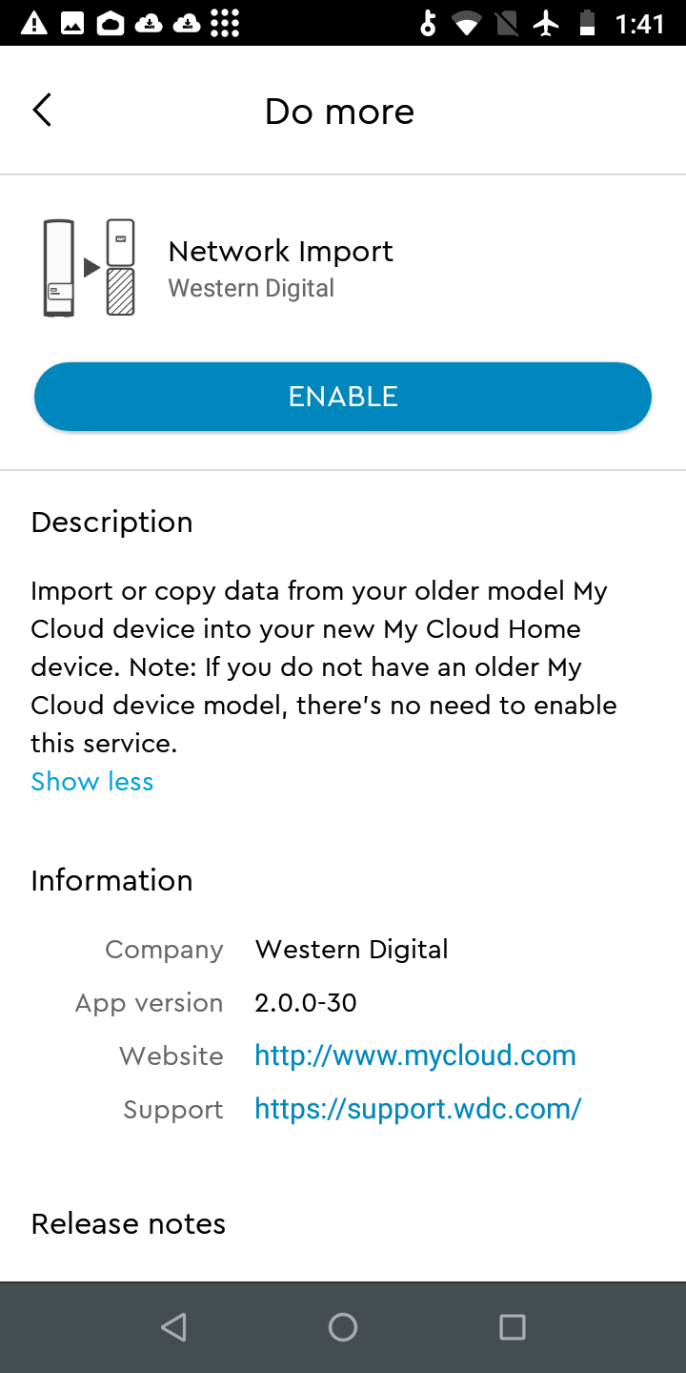Go back from the Do more screen
The image size is (686, 1373).
pos(42,110)
